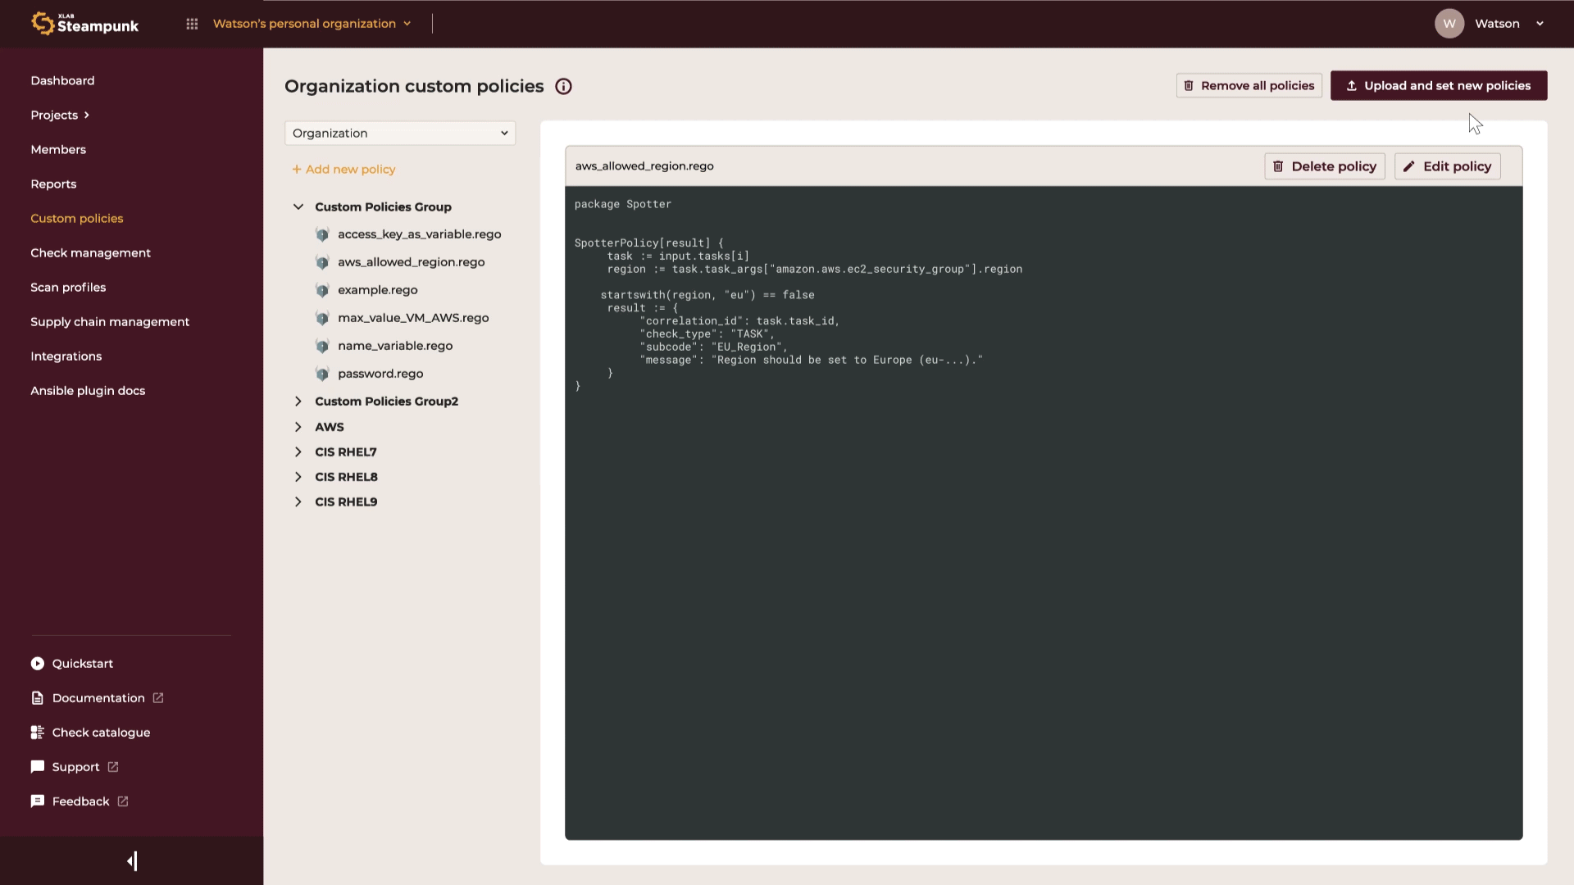
Task: Expand the Custom Policies Group2 folder
Action: (298, 402)
